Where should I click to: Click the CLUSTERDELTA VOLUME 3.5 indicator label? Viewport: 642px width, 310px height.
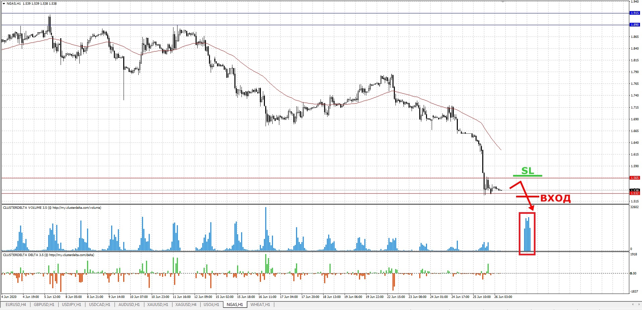pyautogui.click(x=52, y=208)
